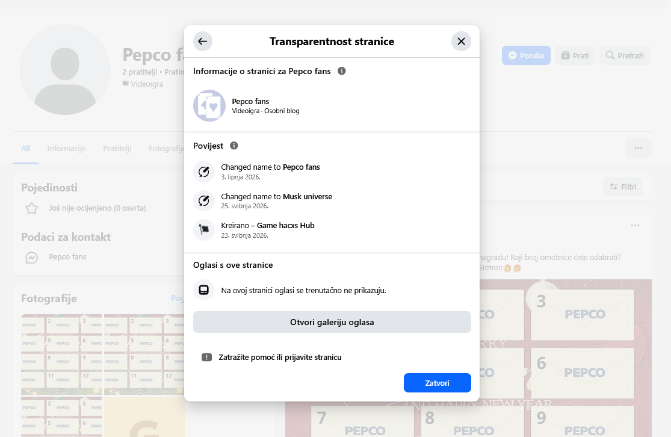Search the page with Pretraži button
The image size is (671, 437).
pos(625,55)
